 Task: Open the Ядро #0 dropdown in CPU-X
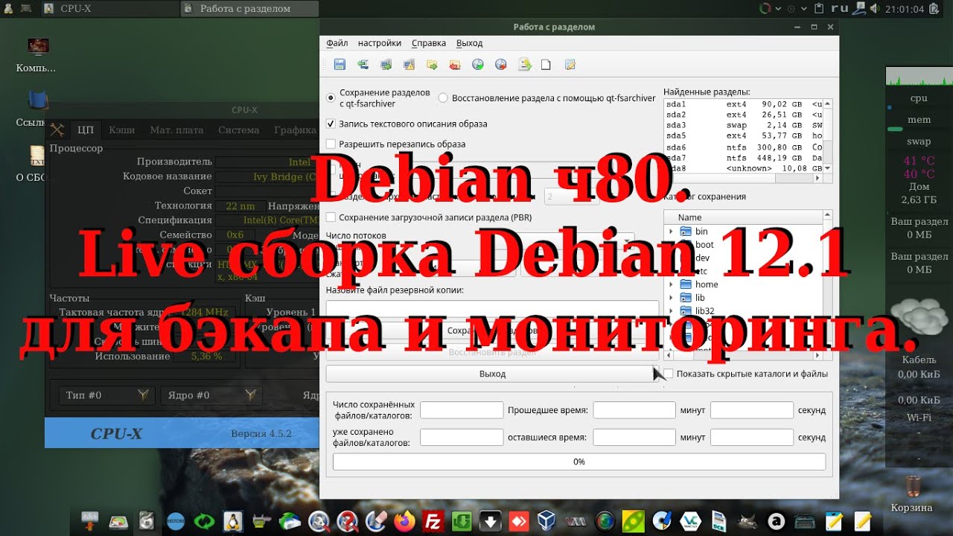[211, 395]
